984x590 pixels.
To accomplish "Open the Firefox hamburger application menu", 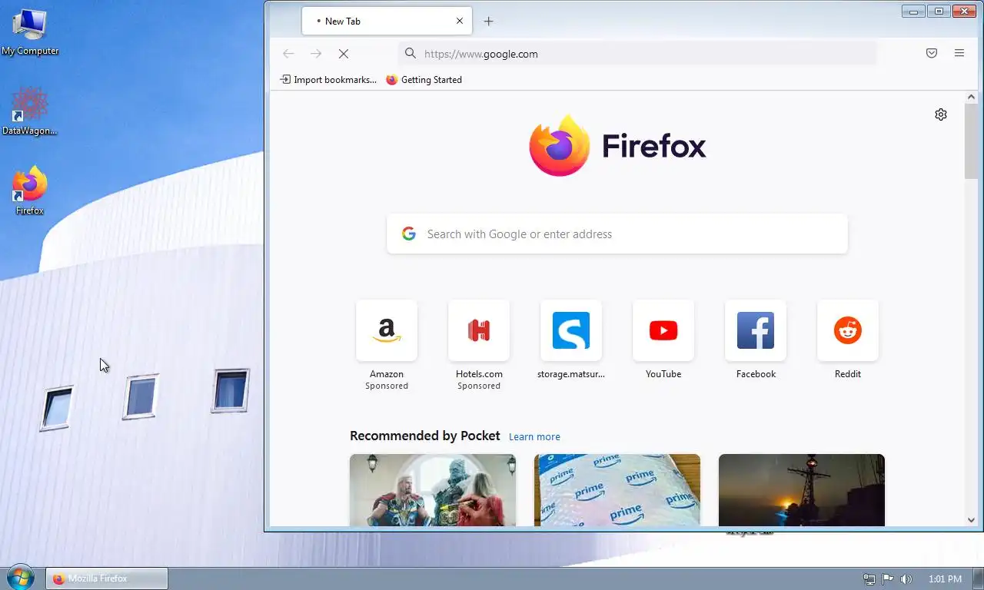I will (x=959, y=54).
